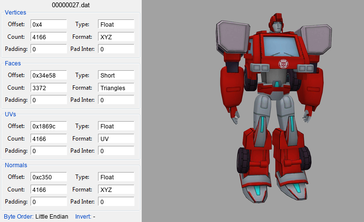Open the Vertices Type field showing Float

click(116, 24)
